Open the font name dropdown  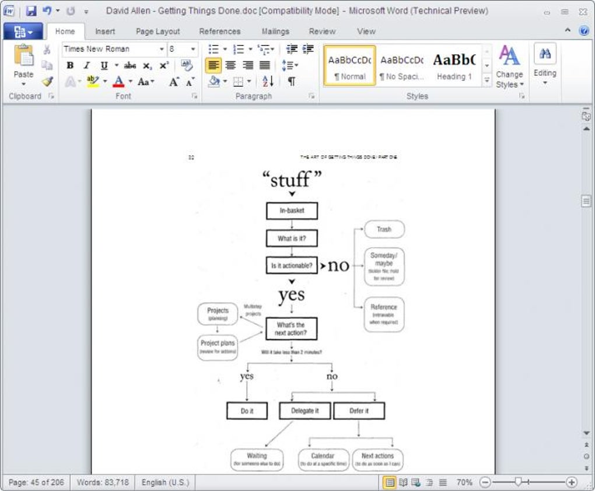click(x=162, y=49)
